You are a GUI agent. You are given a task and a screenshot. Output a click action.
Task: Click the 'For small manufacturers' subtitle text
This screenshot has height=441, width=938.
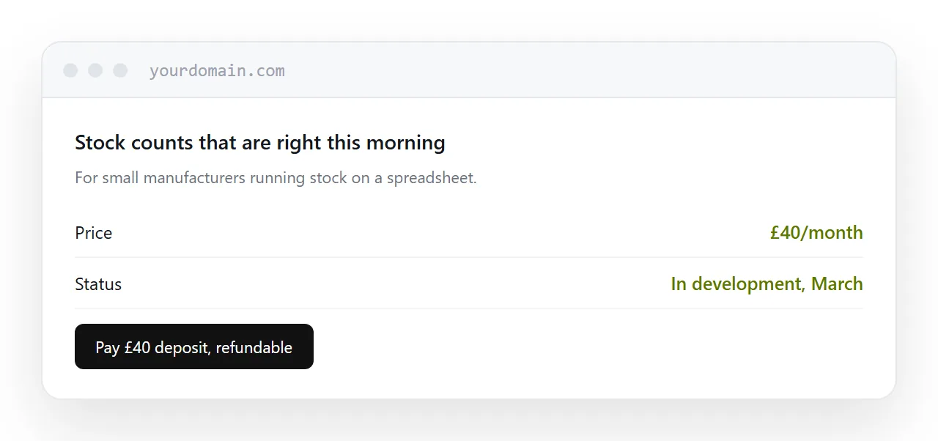click(276, 178)
